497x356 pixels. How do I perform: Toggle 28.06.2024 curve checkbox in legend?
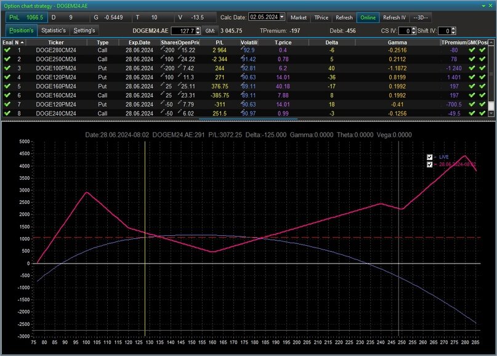pos(429,164)
